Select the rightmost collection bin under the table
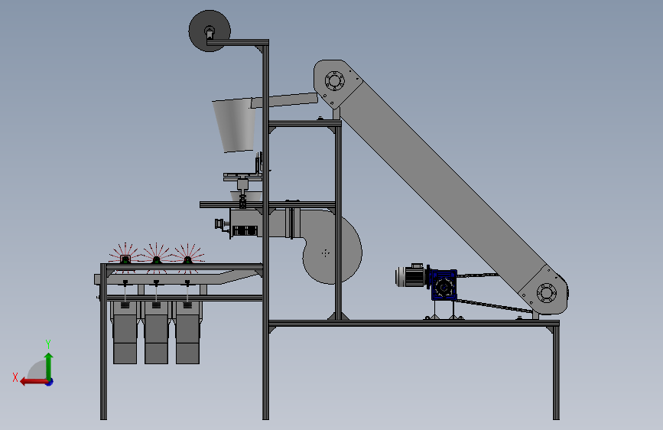663x430 pixels. 188,333
